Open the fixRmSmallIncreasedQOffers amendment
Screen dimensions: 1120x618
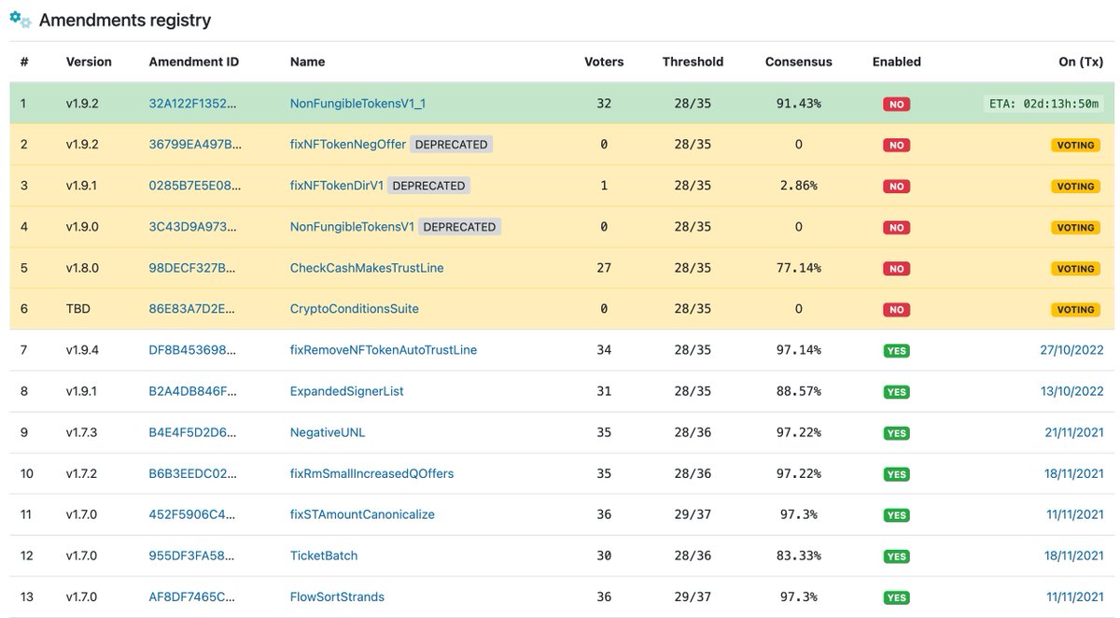pos(372,473)
